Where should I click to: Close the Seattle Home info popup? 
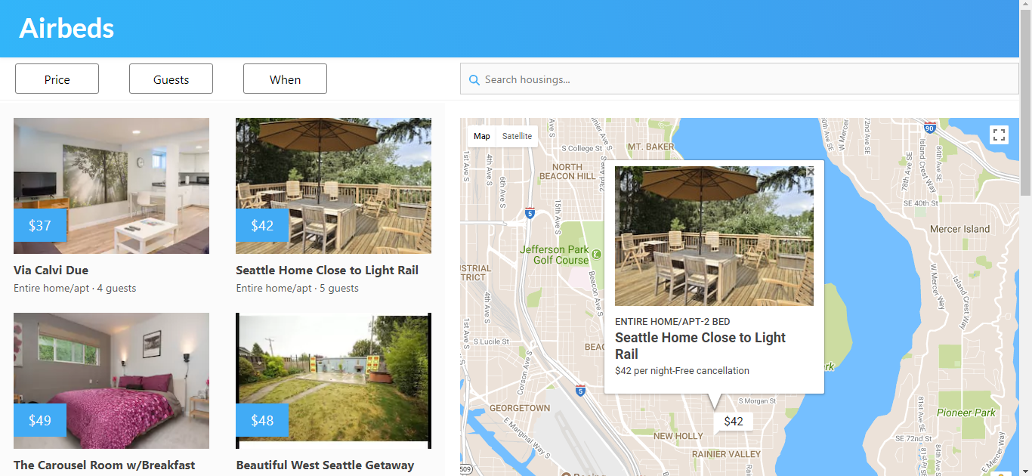(x=811, y=172)
